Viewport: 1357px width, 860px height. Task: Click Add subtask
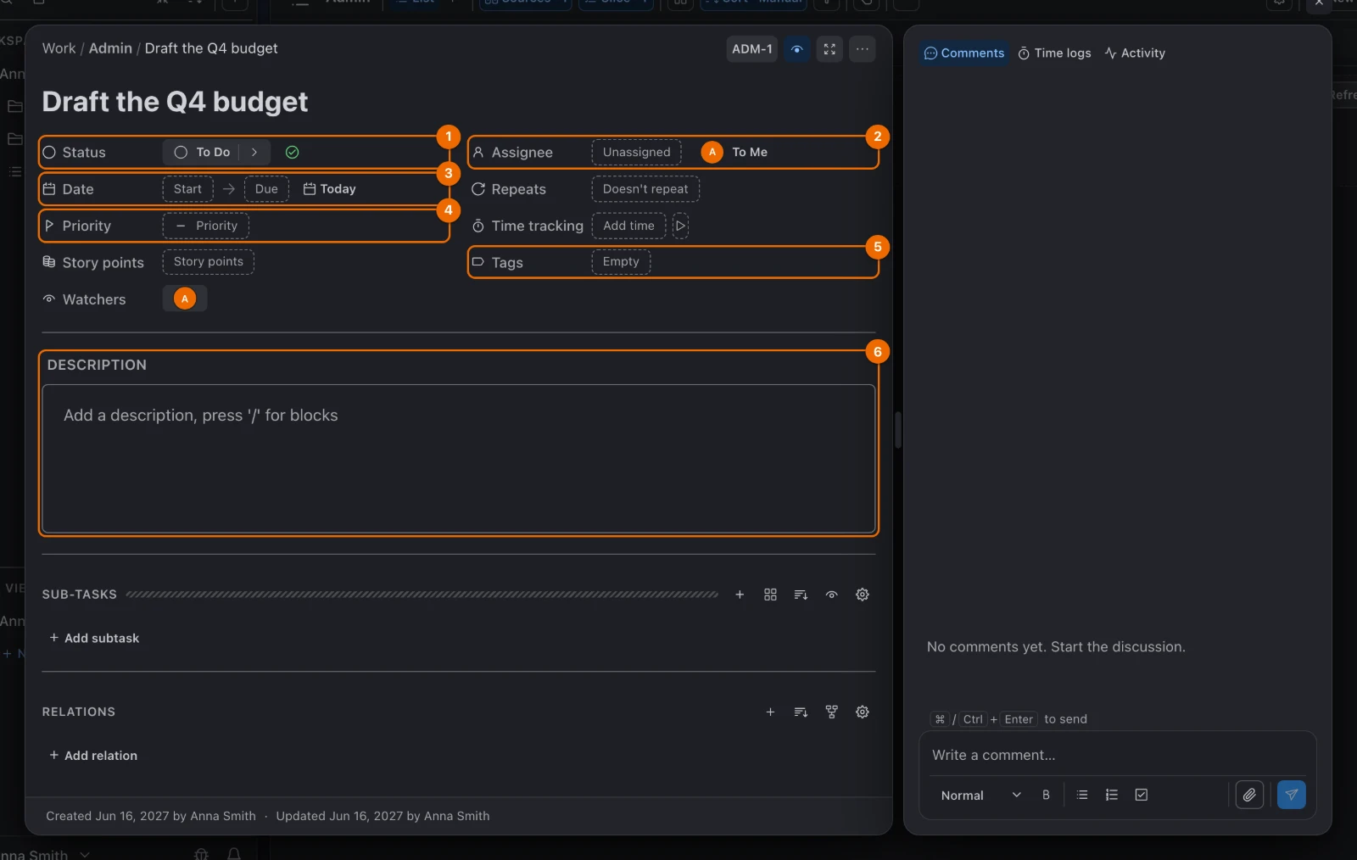pyautogui.click(x=94, y=638)
